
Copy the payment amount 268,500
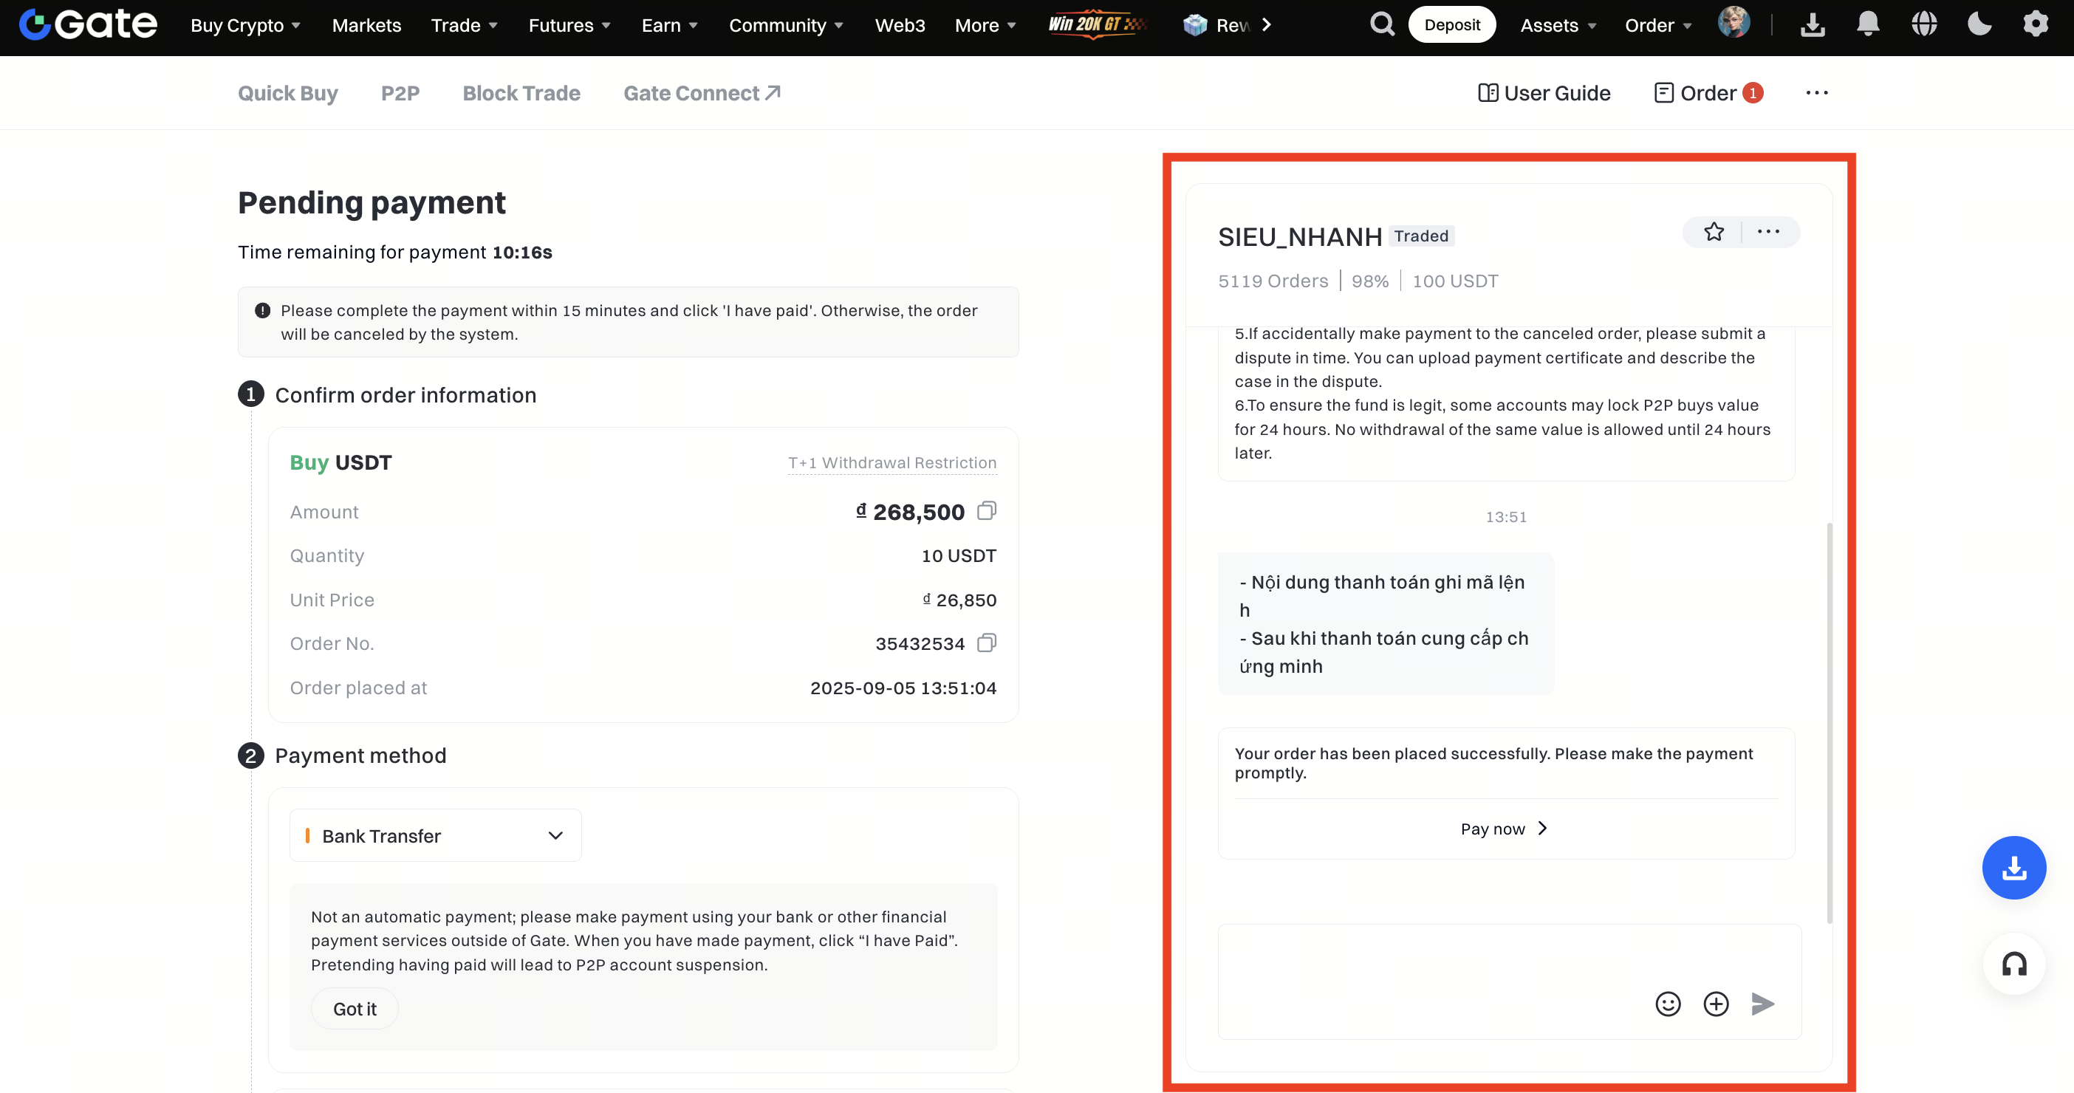click(986, 511)
